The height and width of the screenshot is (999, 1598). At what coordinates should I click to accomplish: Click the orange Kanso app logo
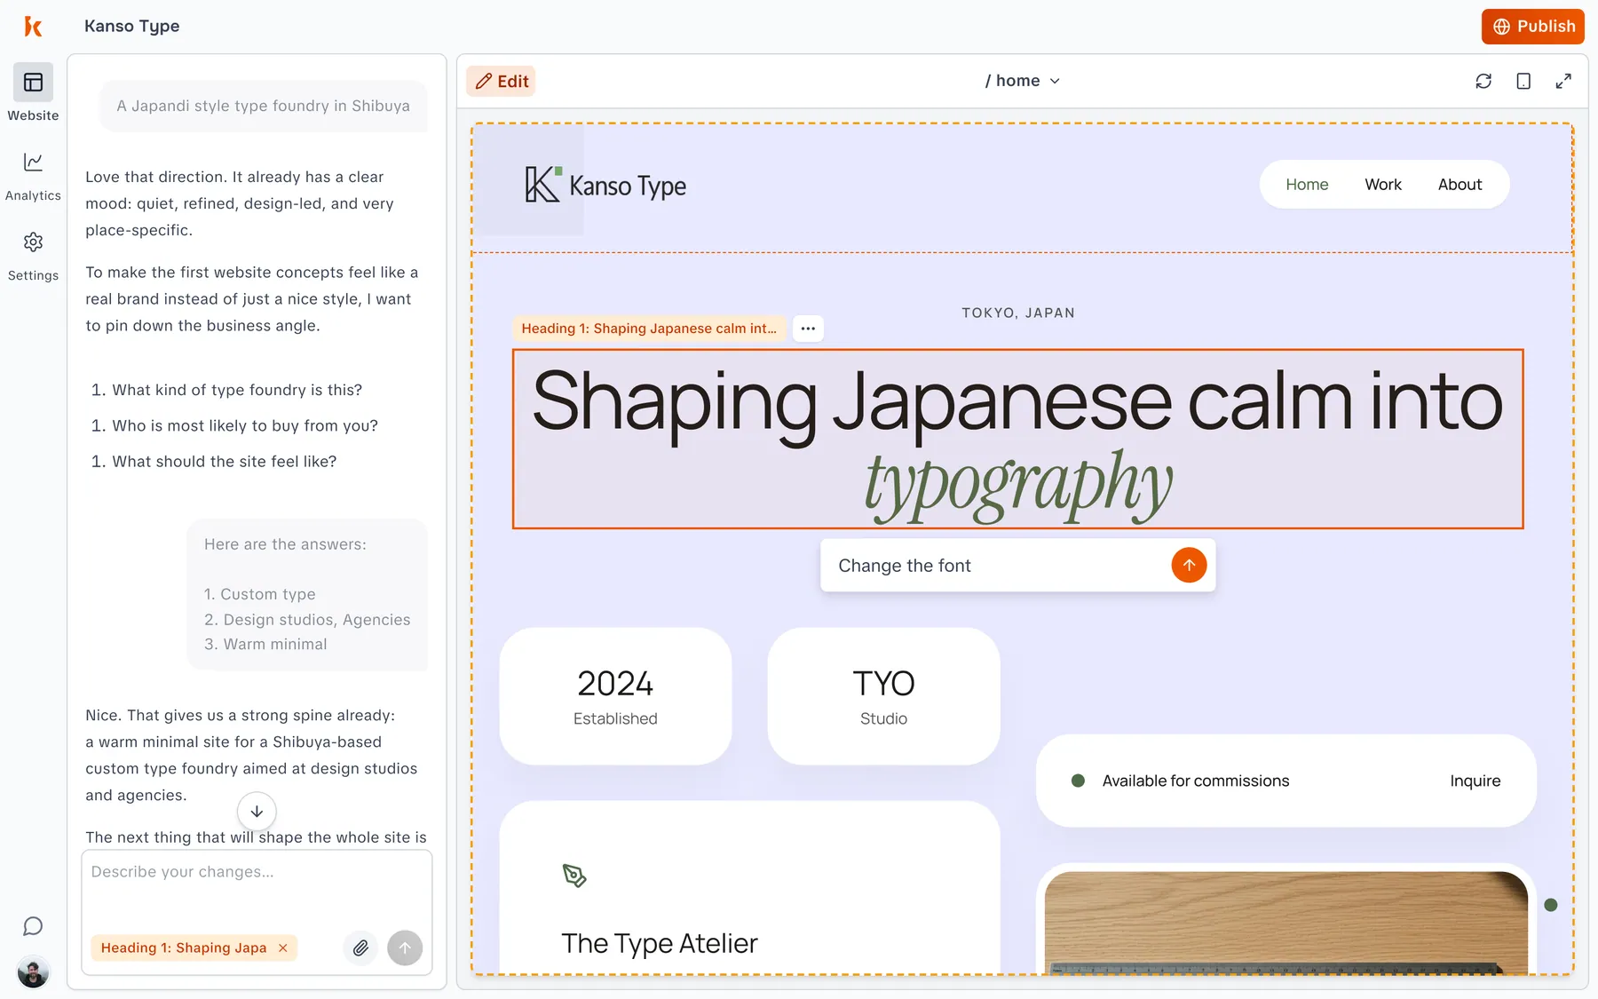point(33,27)
